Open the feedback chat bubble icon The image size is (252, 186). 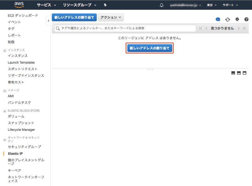pos(218,20)
